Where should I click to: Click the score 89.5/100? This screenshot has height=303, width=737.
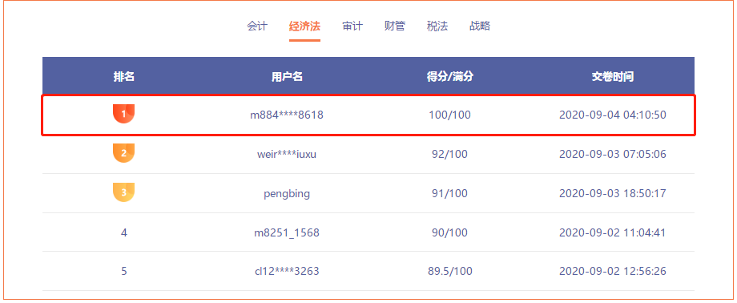point(450,272)
